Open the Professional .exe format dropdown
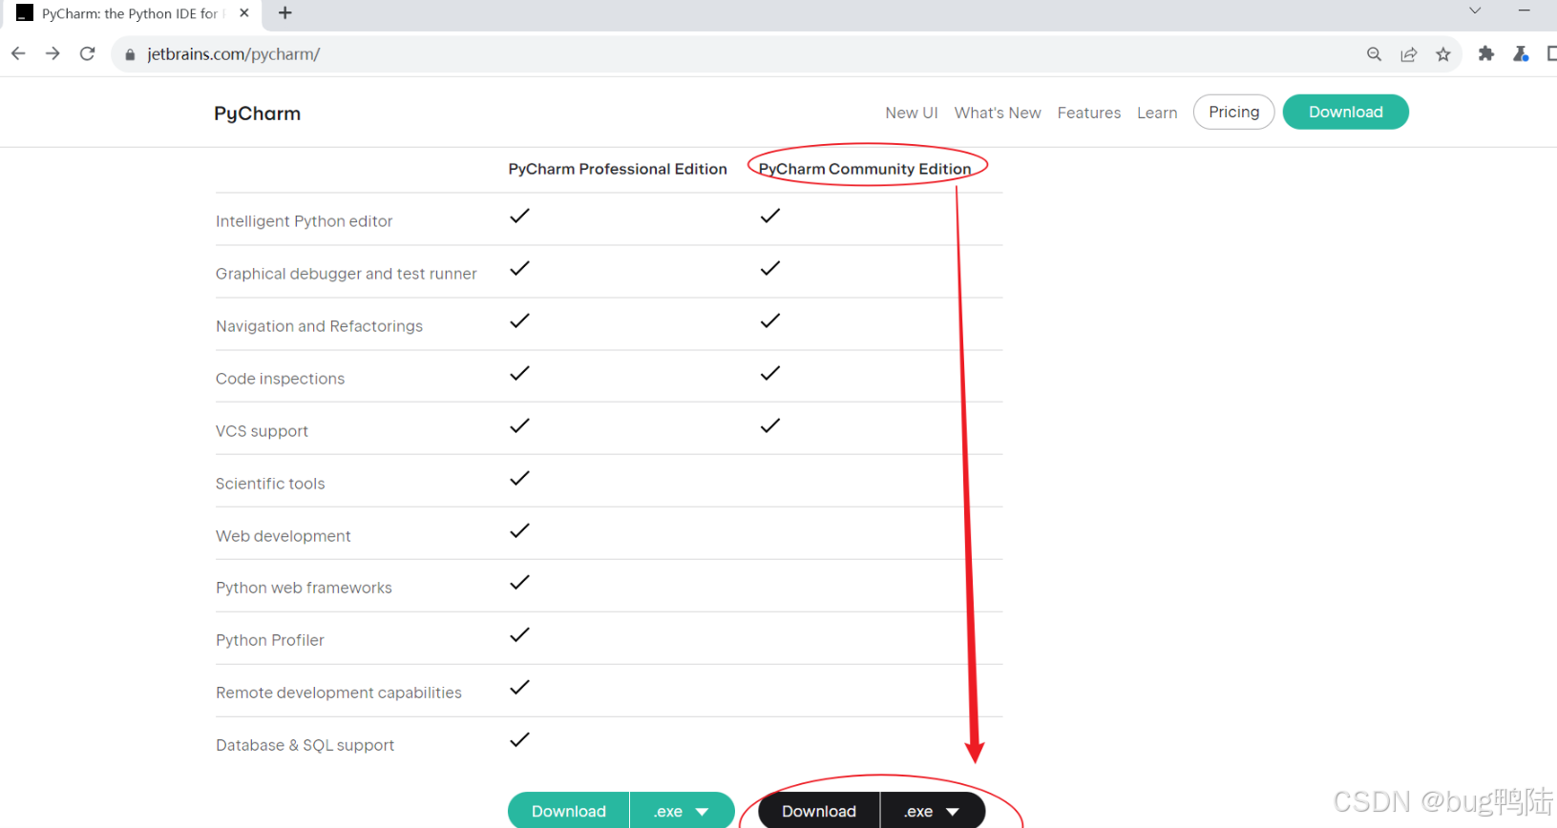Viewport: 1557px width, 828px height. click(682, 811)
